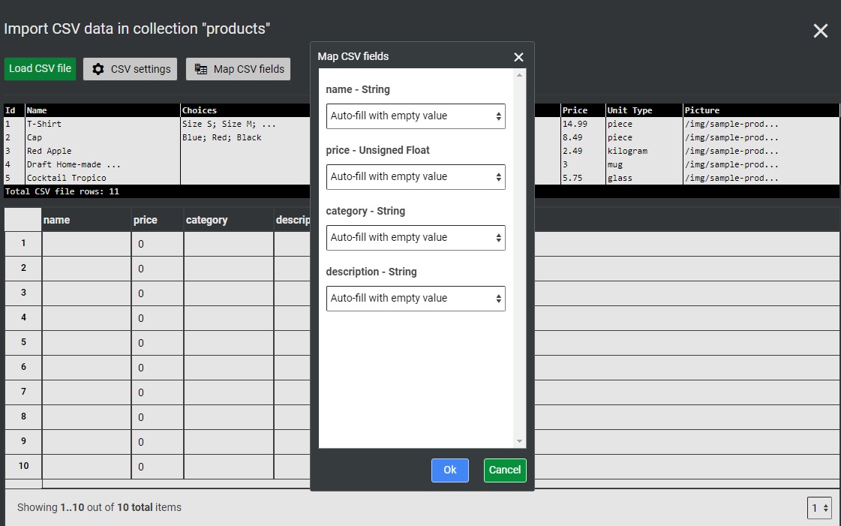Viewport: 841px width, 526px height.
Task: Open the price field mapping dropdown
Action: point(416,177)
